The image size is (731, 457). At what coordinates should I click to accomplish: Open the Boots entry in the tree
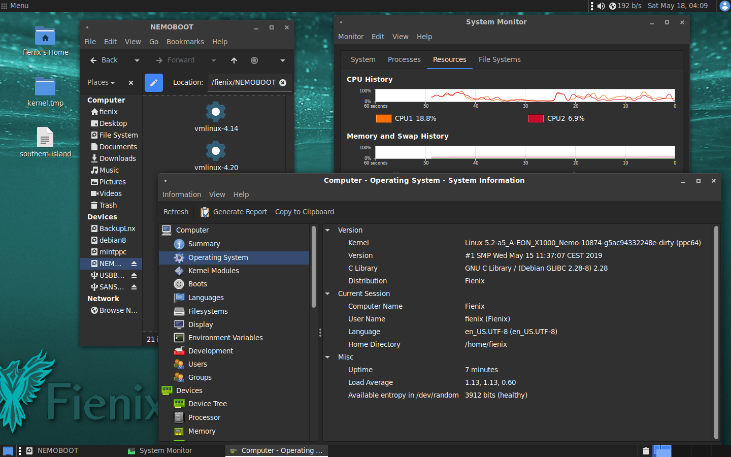(x=197, y=284)
